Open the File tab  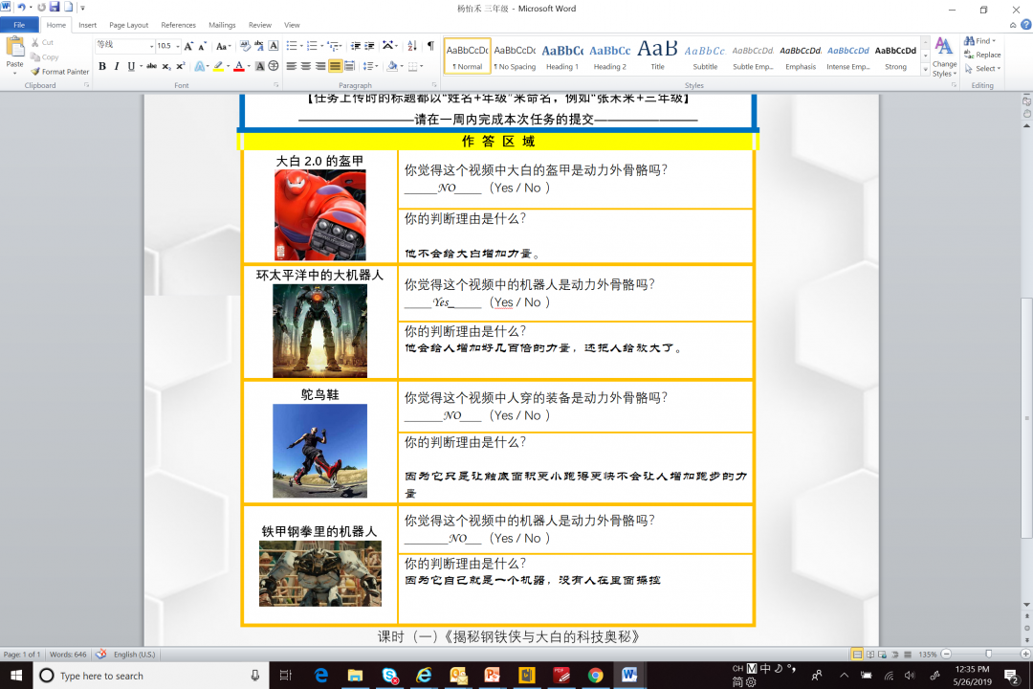(19, 25)
